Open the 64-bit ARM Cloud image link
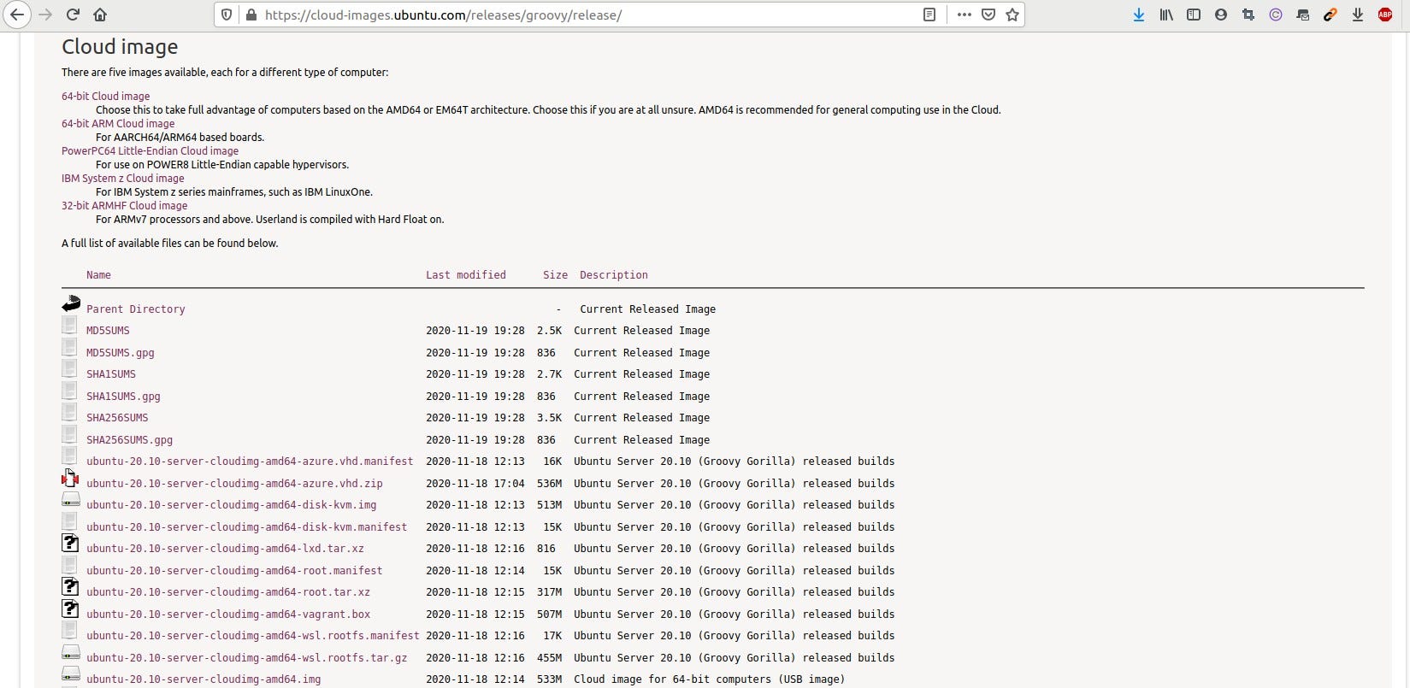The image size is (1410, 688). 118,124
